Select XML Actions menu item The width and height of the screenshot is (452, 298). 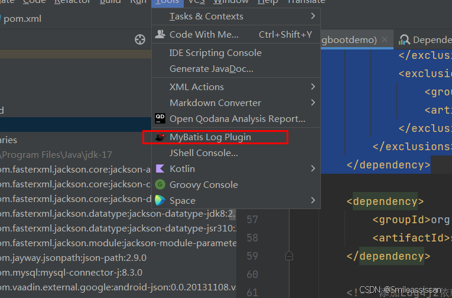tap(236, 87)
